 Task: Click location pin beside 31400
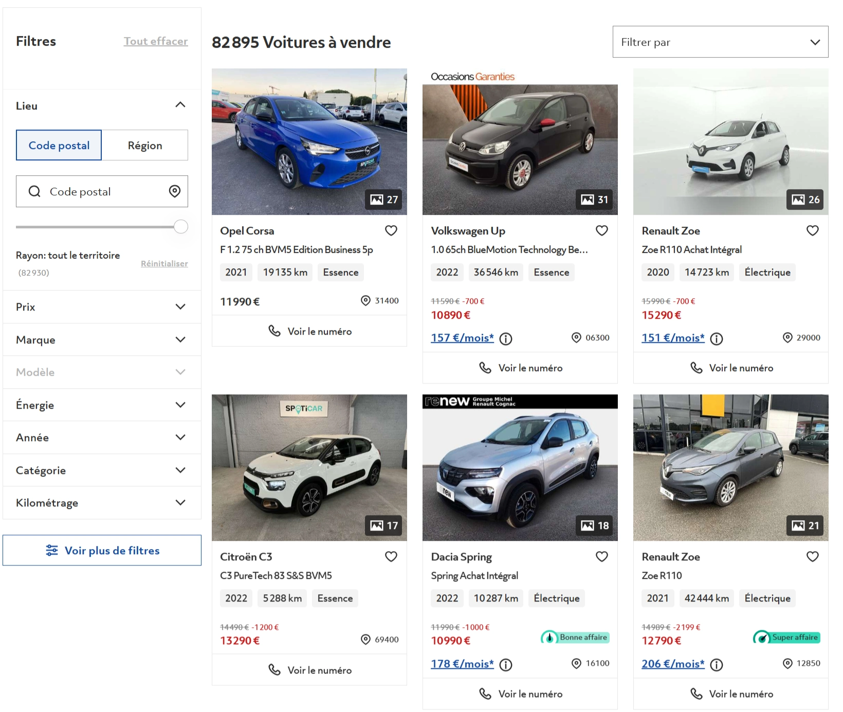(365, 301)
